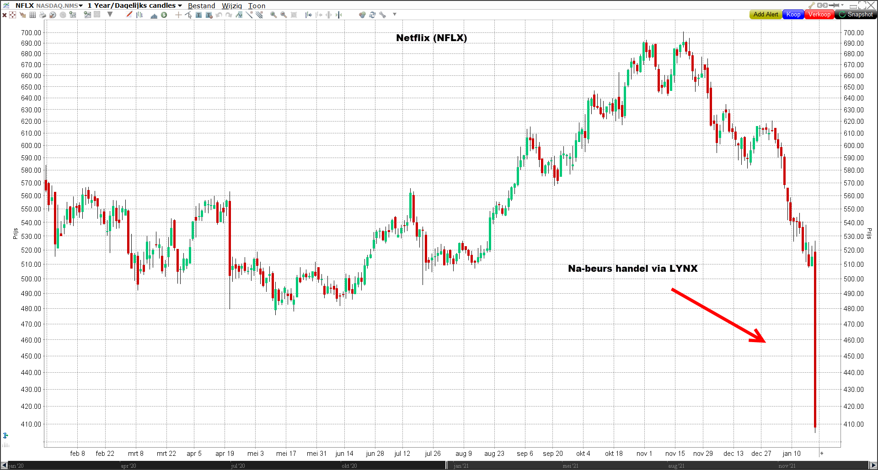Click the small blue icon at lower left
This screenshot has width=878, height=470.
click(x=5, y=435)
